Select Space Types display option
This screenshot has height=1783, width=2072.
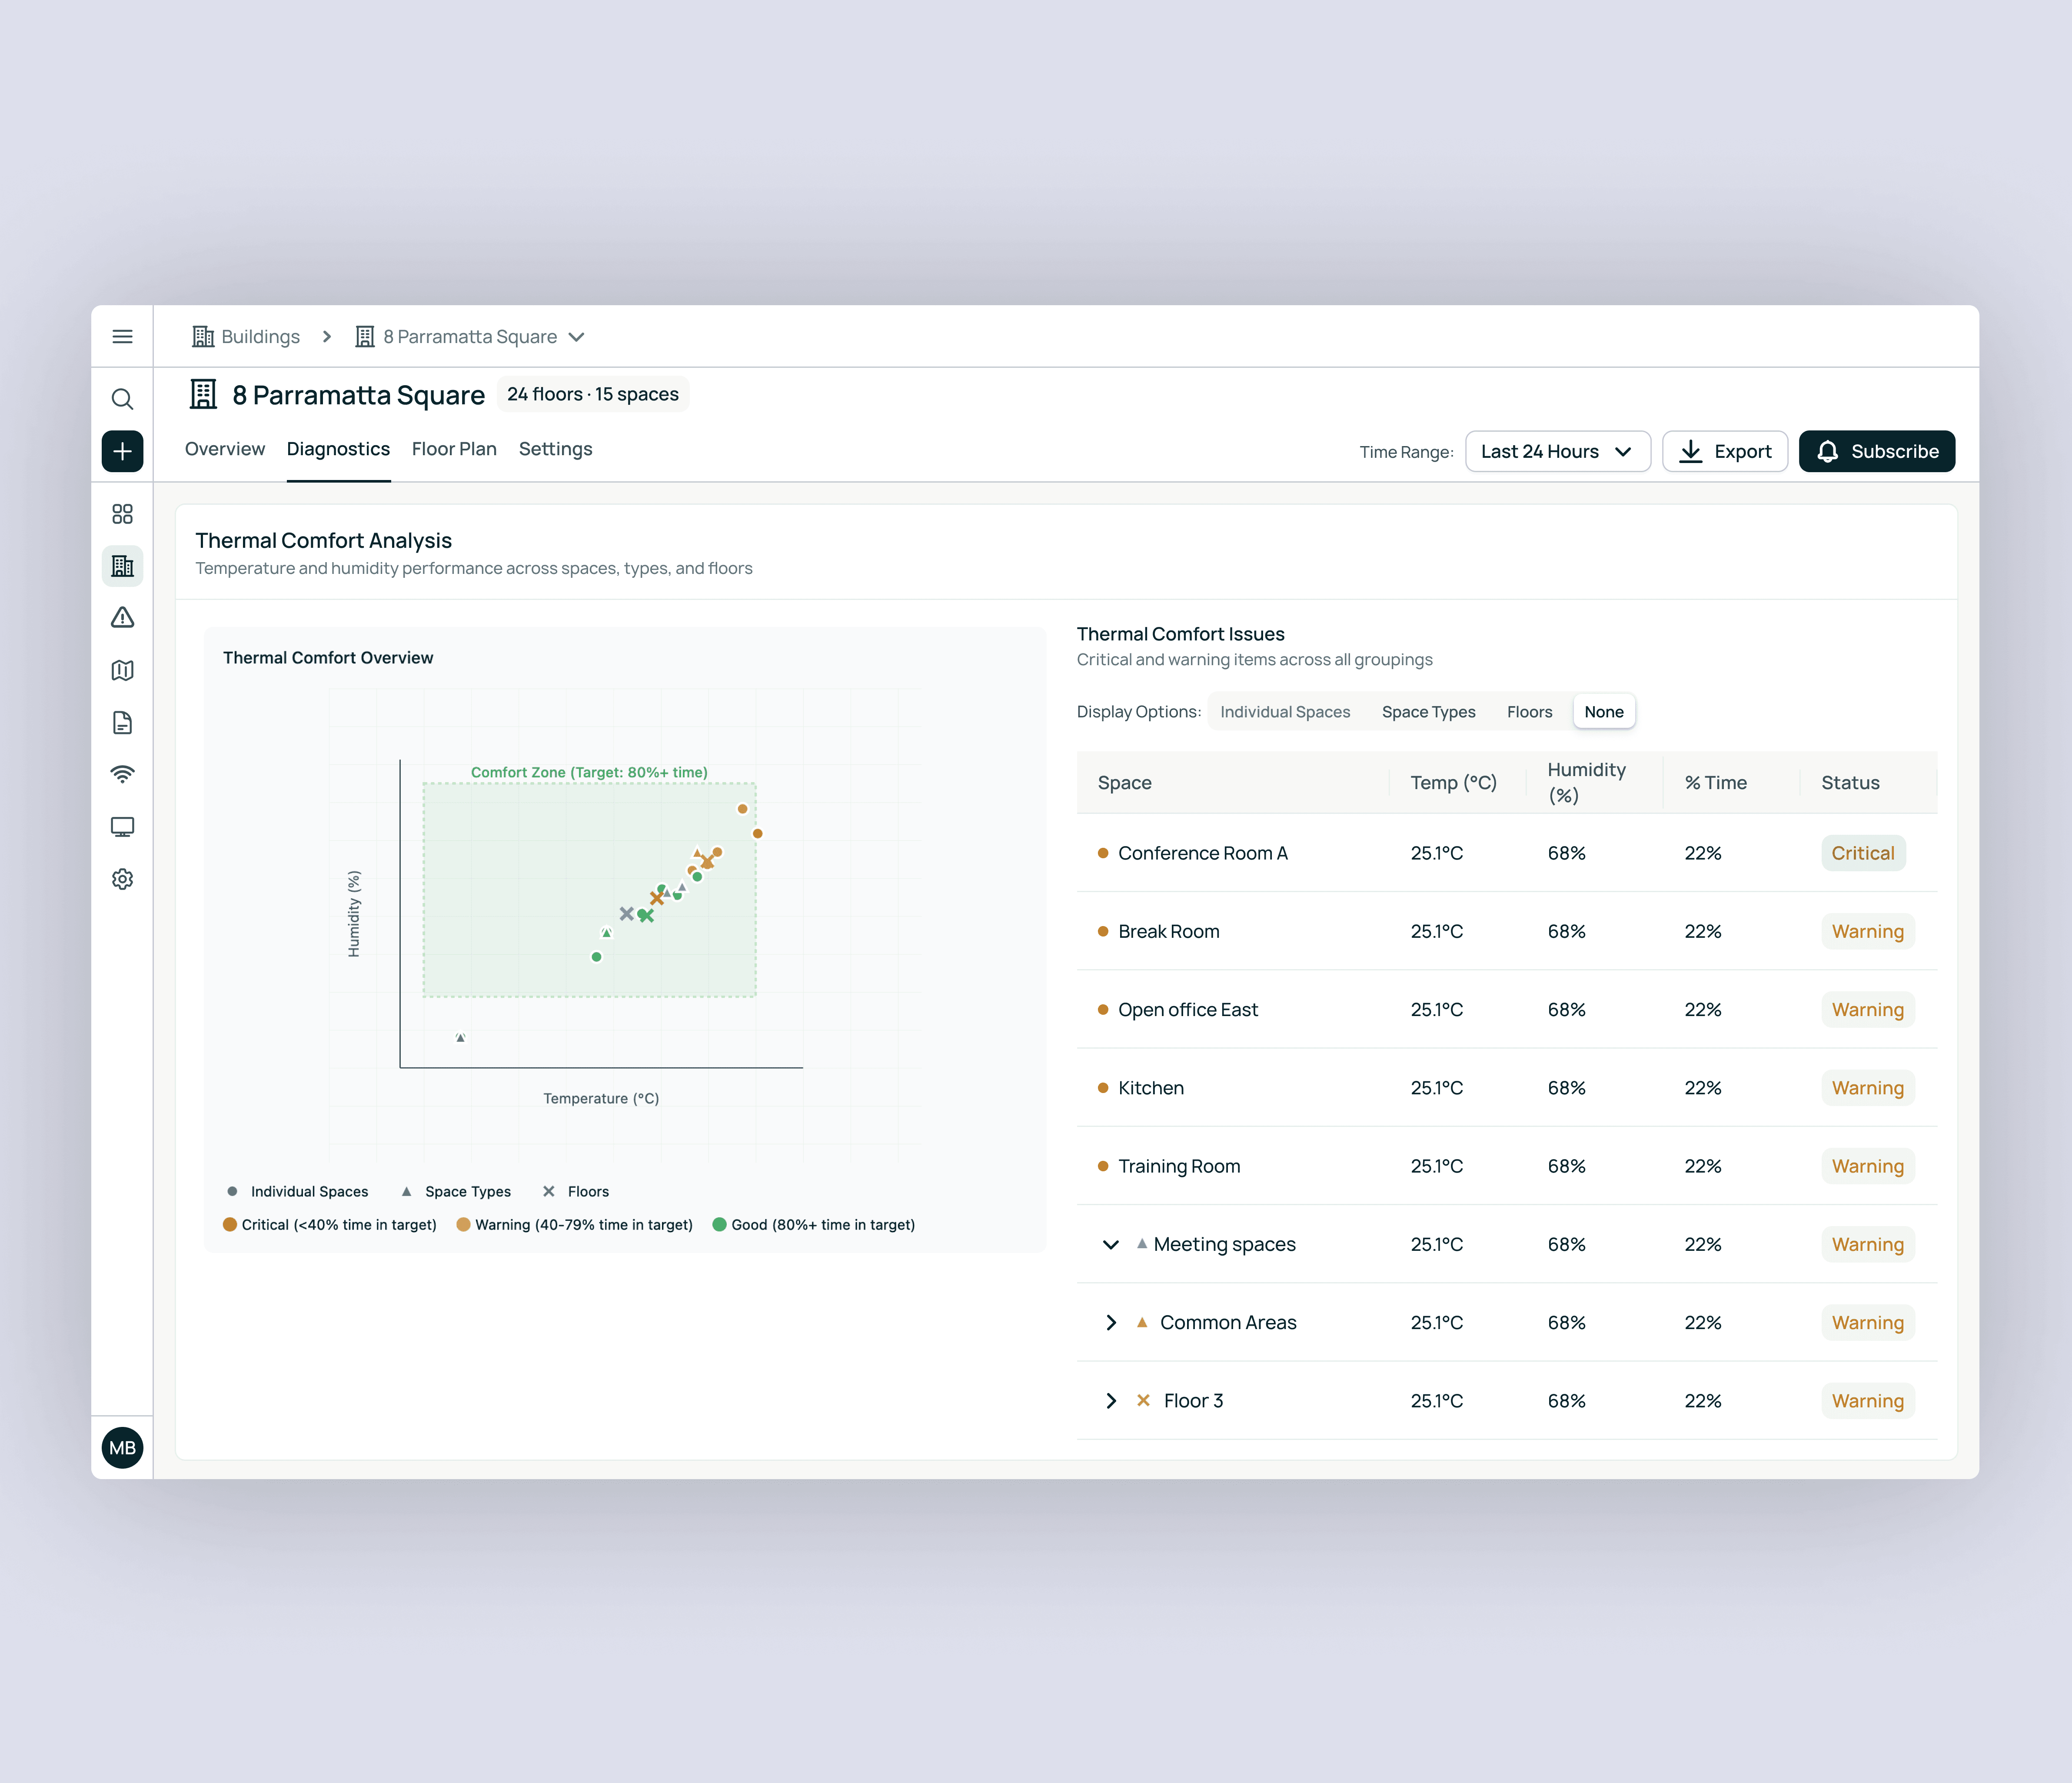click(x=1427, y=712)
